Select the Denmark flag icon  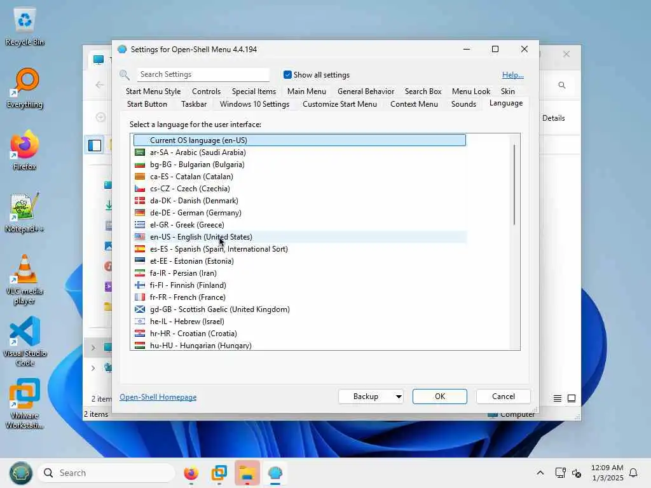(140, 200)
